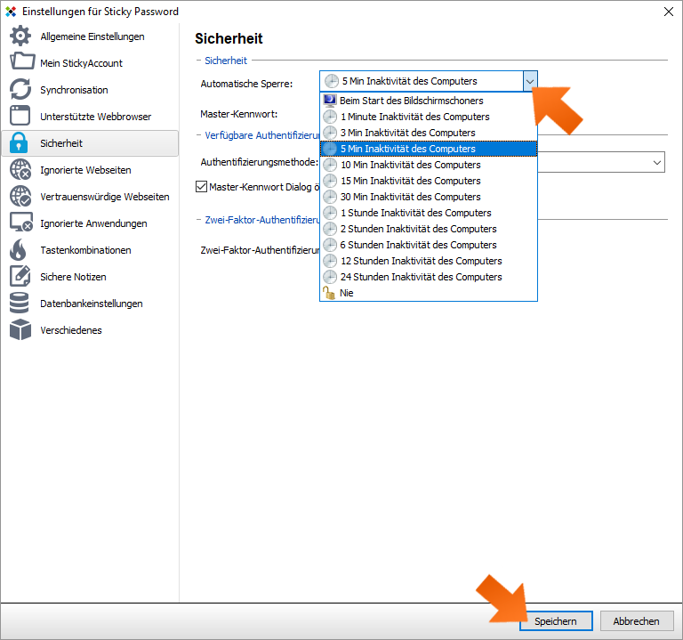Select 24 Stunden Inaktivität des Computers
The height and width of the screenshot is (640, 683).
coord(429,277)
